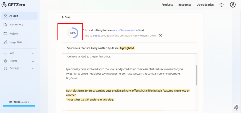Click the Teams people icon
The image size is (241, 113).
(5, 61)
